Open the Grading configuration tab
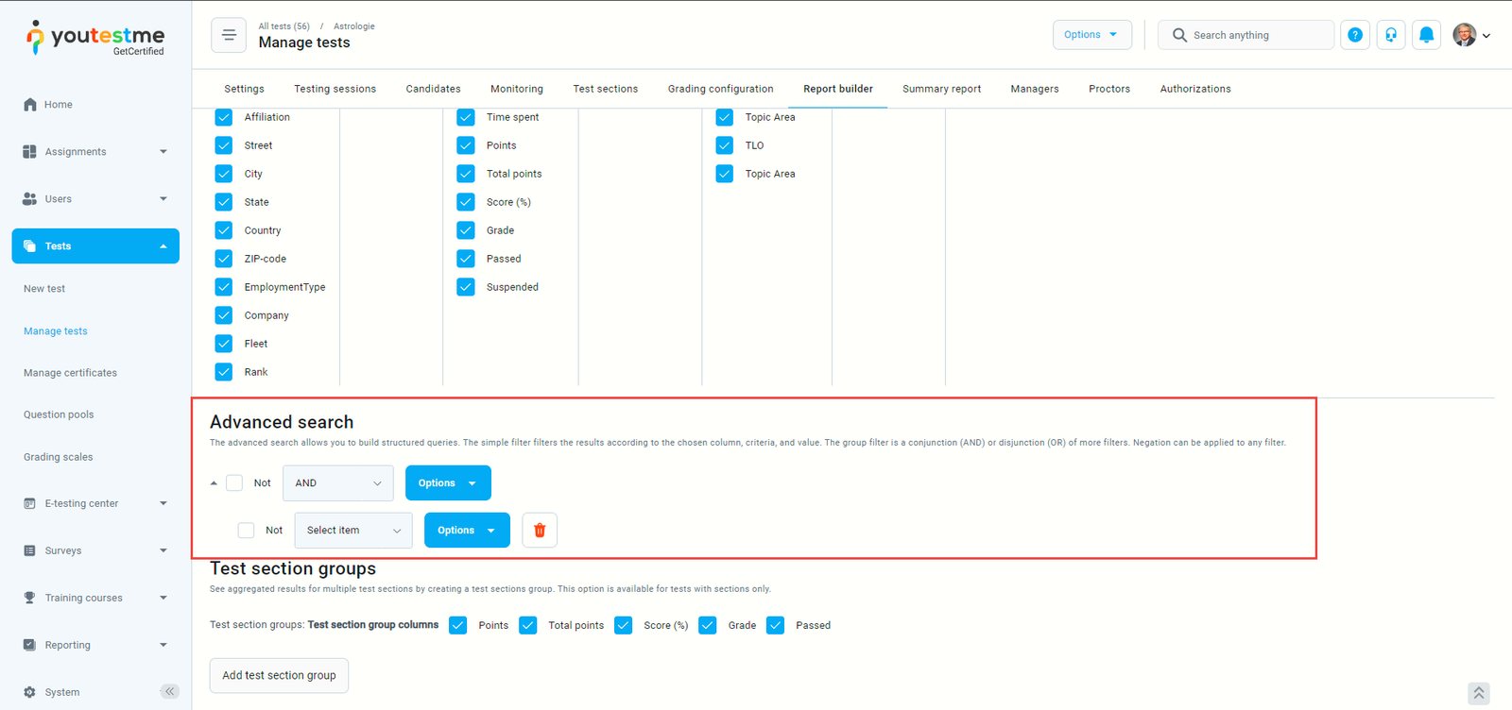This screenshot has width=1512, height=710. [x=720, y=89]
